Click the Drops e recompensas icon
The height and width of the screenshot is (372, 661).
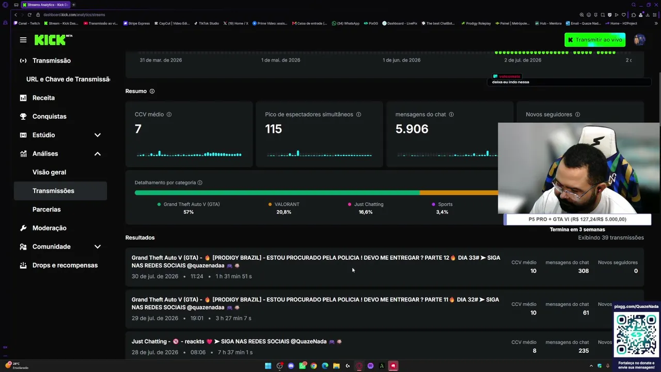point(23,265)
